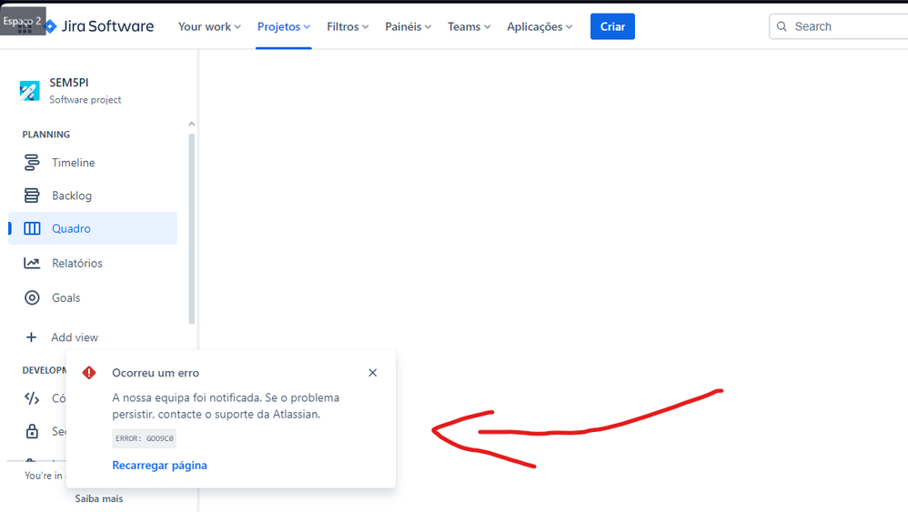Image resolution: width=908 pixels, height=512 pixels.
Task: Click the code brackets icon in Development
Action: click(x=32, y=398)
